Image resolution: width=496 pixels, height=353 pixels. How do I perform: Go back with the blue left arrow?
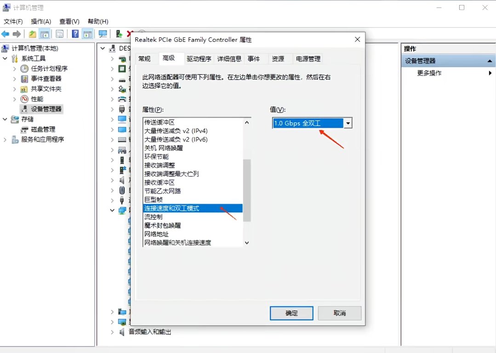(6, 34)
